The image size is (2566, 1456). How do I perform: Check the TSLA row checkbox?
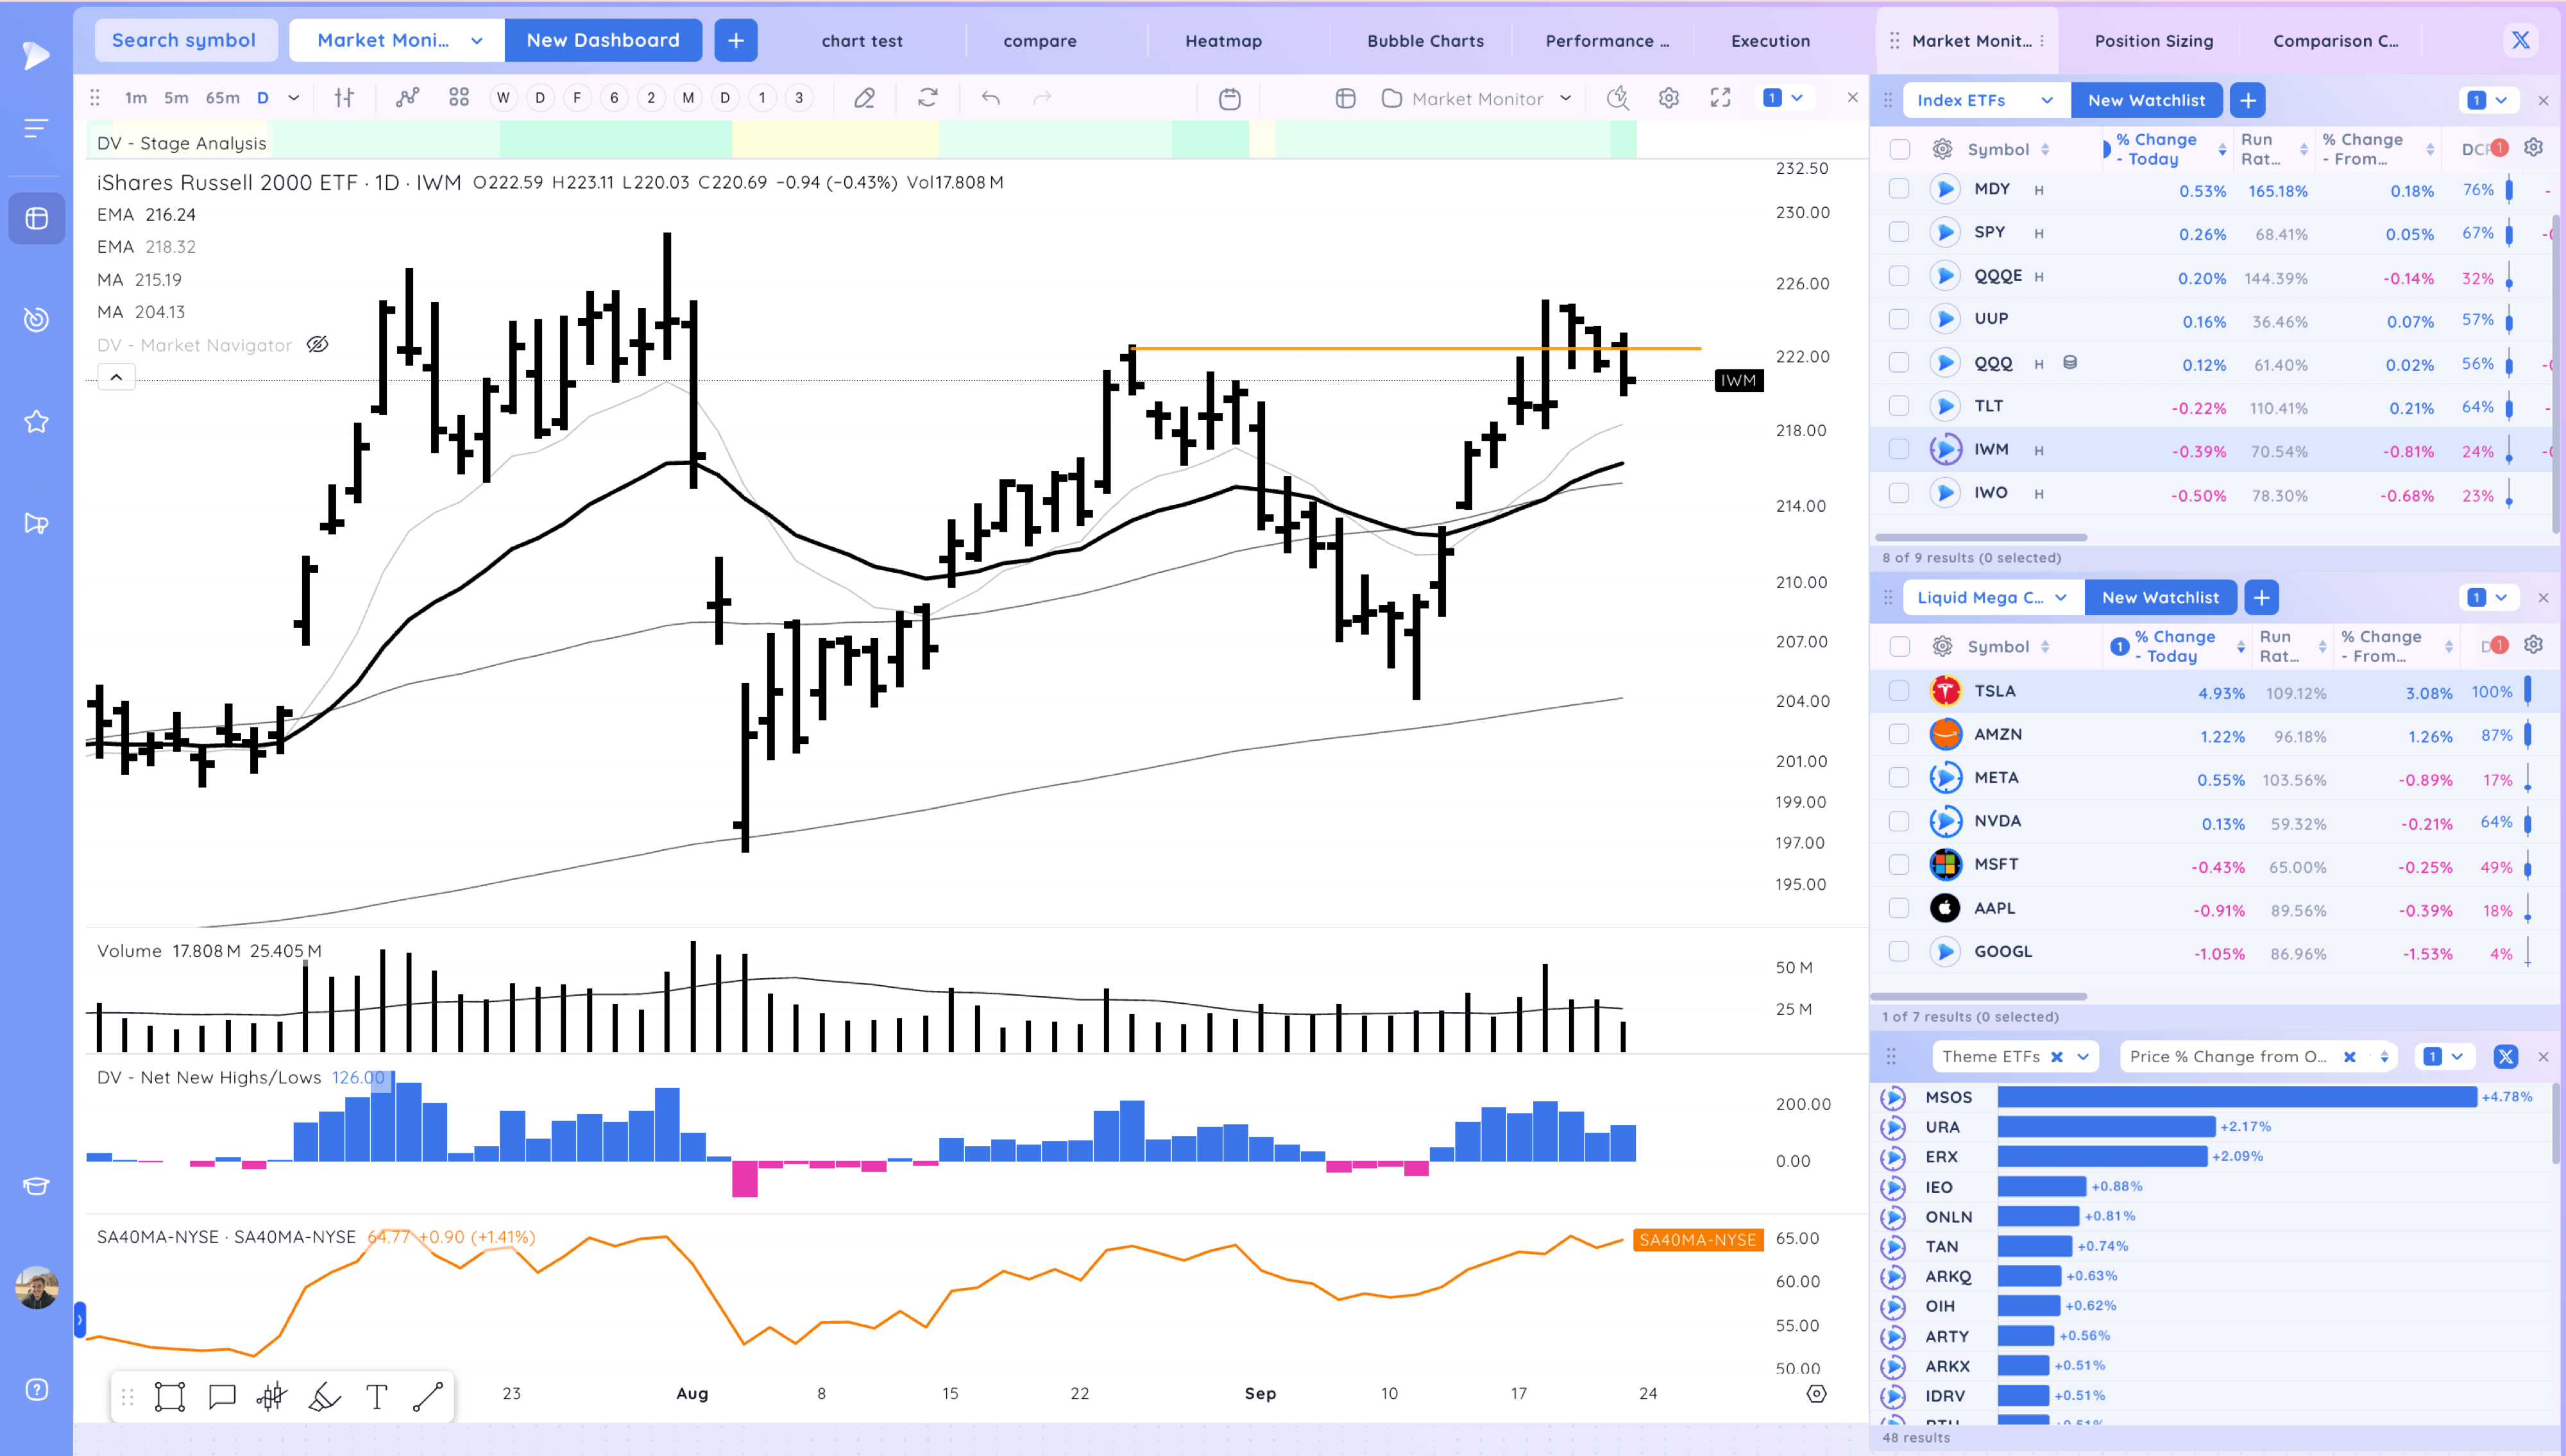pos(1898,691)
